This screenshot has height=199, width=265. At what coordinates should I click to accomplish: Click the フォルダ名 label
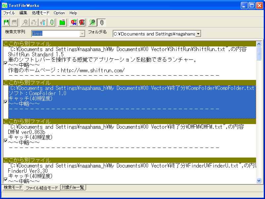pos(97,32)
